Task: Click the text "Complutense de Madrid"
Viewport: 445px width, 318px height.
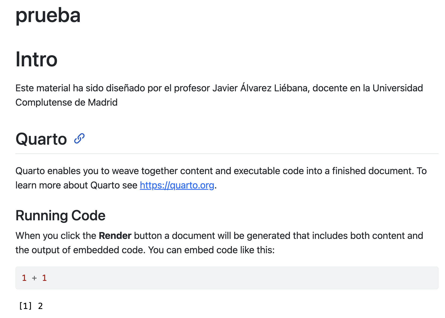Action: point(66,102)
